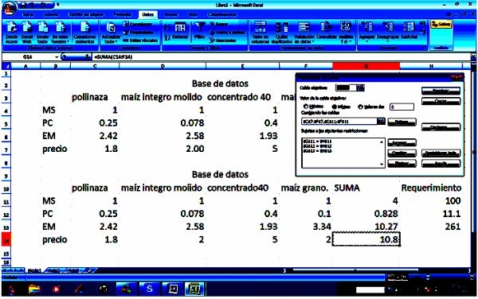Click Cerrar in the Solver dialog
The image size is (478, 299).
pyautogui.click(x=441, y=101)
